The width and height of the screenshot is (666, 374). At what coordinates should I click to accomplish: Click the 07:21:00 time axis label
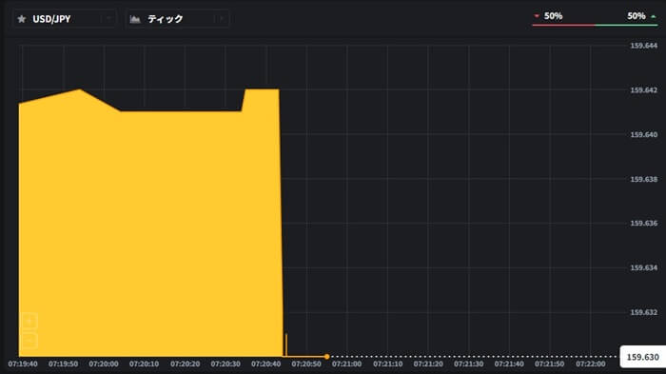click(x=347, y=364)
